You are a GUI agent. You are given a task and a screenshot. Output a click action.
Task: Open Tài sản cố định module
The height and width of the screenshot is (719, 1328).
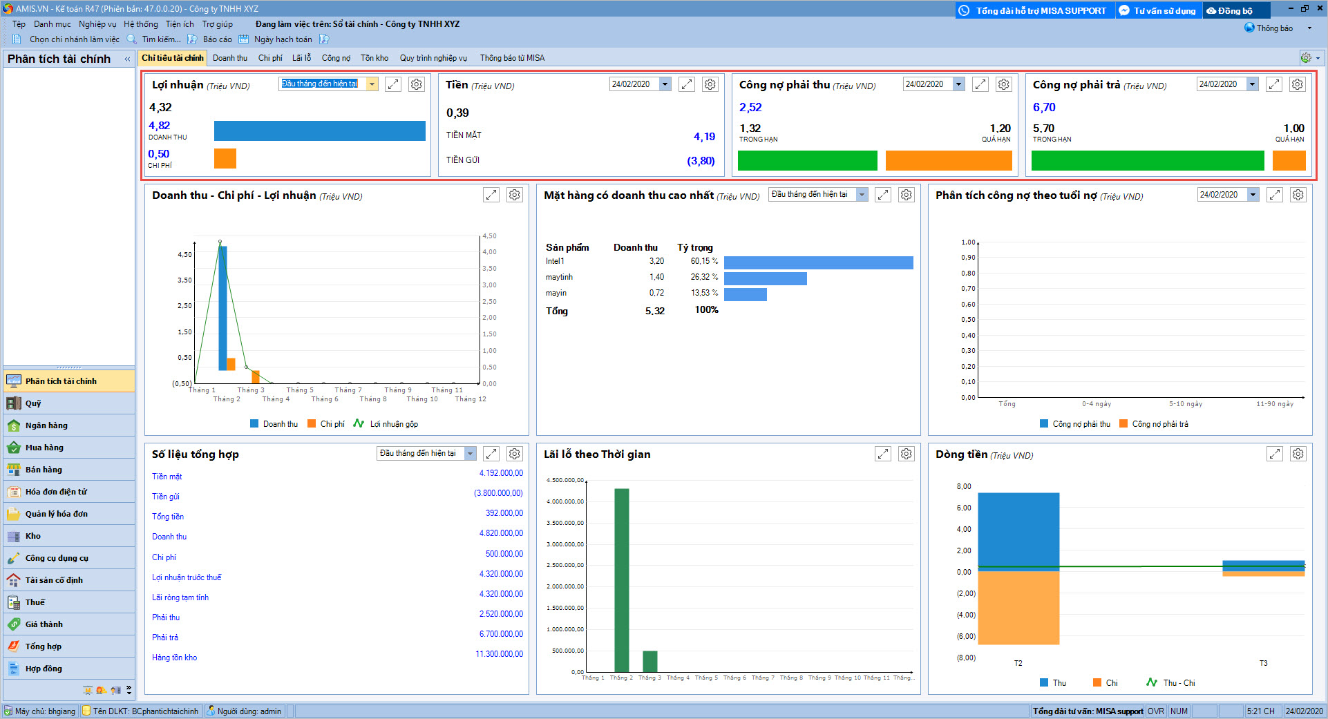click(54, 580)
